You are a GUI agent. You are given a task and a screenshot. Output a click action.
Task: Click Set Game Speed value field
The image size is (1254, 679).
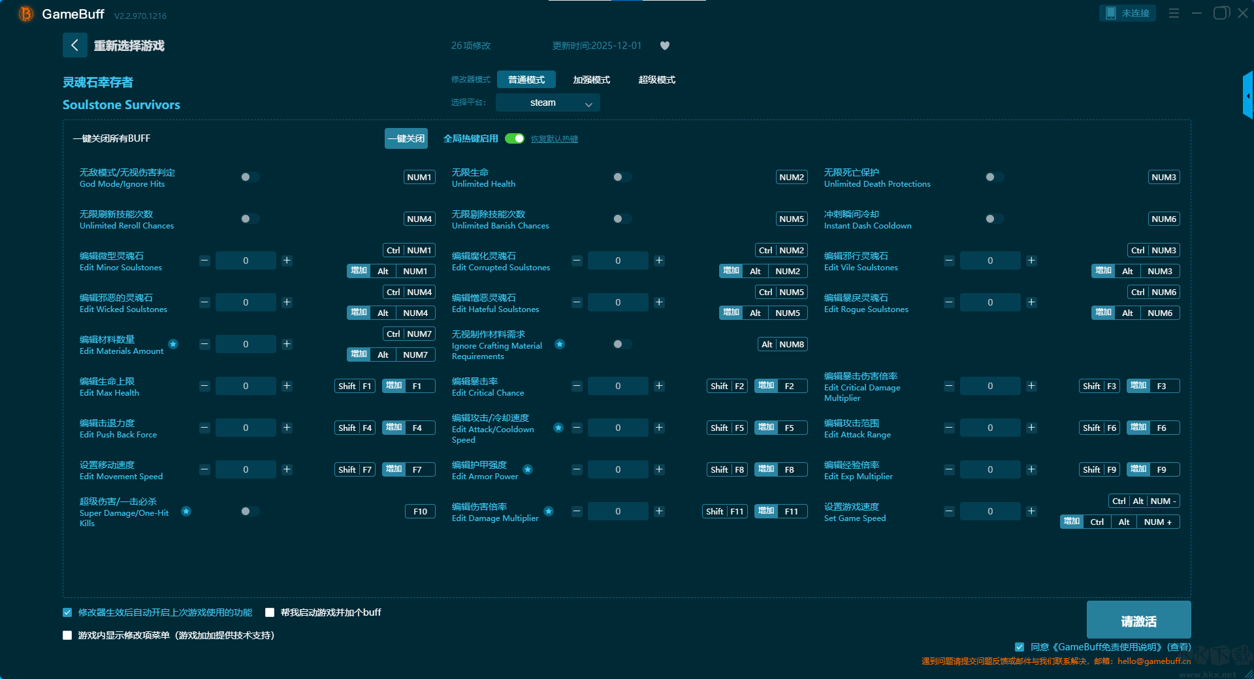point(990,511)
